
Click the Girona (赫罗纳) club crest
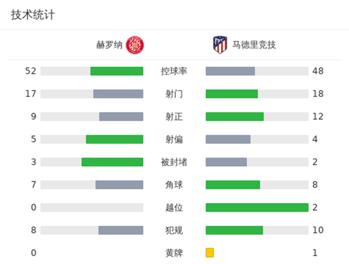coord(135,45)
